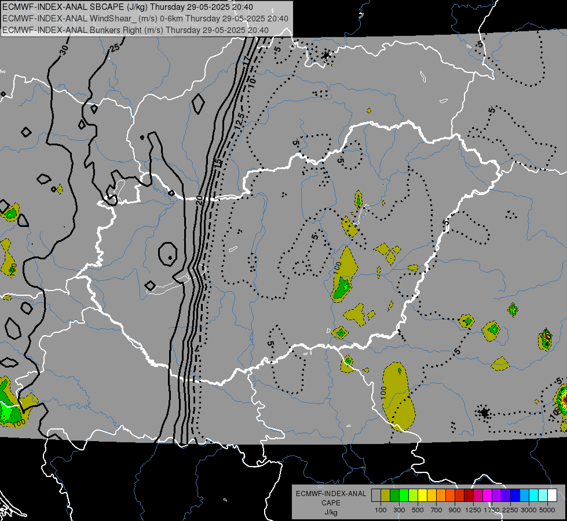This screenshot has width=567, height=521.
Task: Click the 500 legend value
Action: click(x=418, y=510)
